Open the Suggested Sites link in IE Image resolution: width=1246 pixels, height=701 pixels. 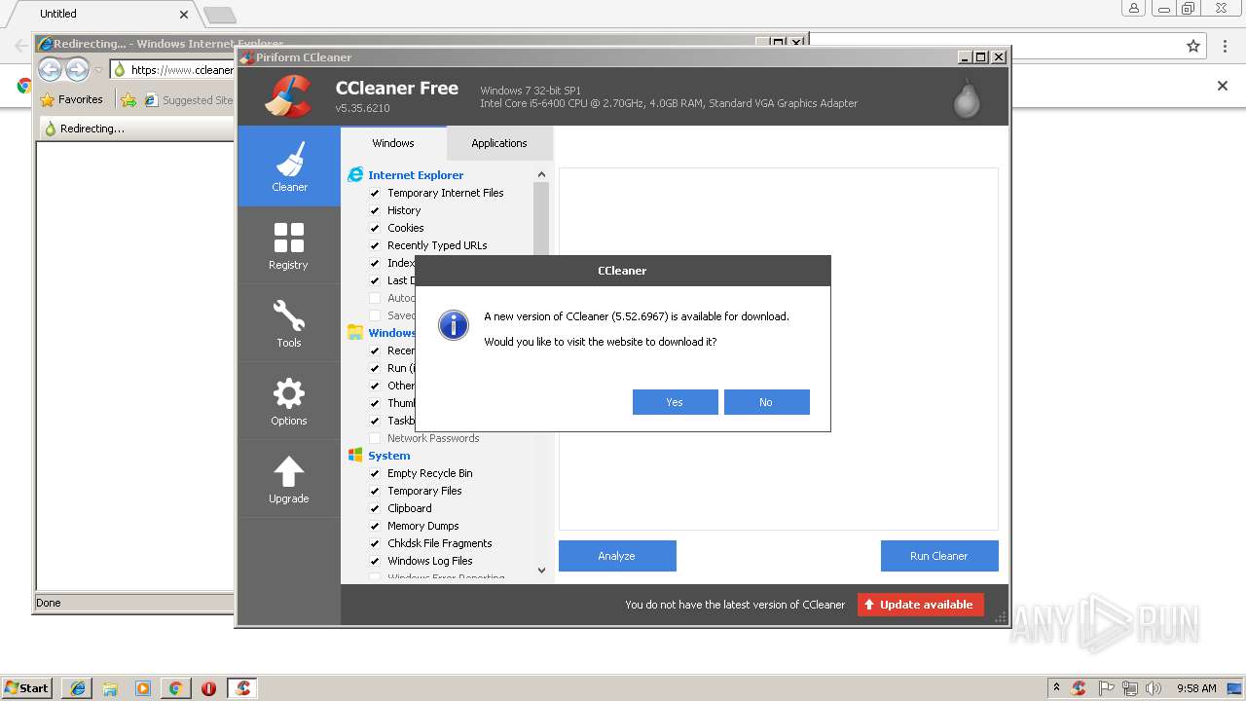click(x=188, y=99)
